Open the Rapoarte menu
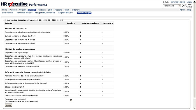This screenshot has width=196, height=110. tap(58, 10)
